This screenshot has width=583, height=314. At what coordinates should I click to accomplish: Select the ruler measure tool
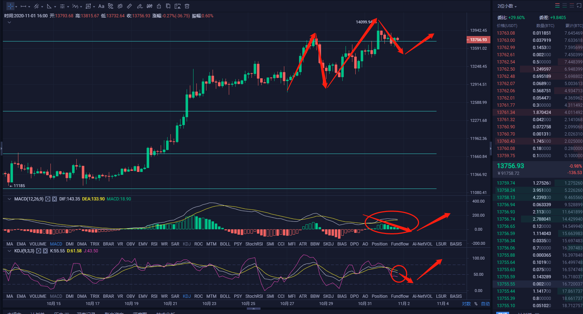(x=129, y=6)
